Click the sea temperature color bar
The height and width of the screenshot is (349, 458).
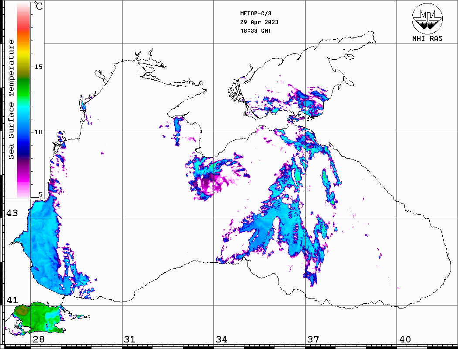24,100
